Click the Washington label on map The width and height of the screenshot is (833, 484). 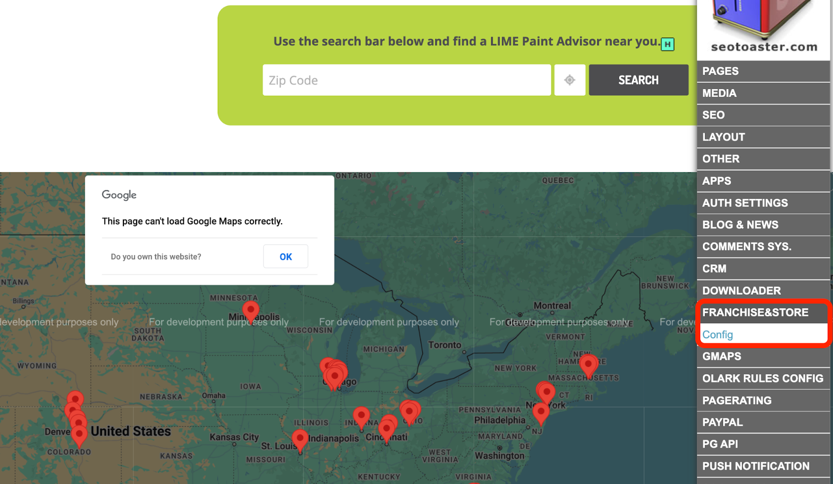coord(500,456)
